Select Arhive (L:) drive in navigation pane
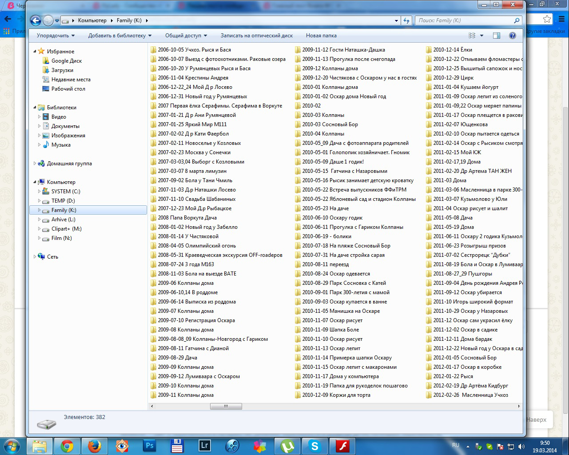This screenshot has width=569, height=455. 63,220
